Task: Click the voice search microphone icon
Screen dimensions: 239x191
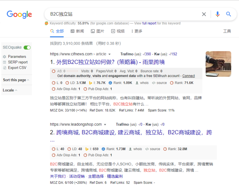Action: (217, 14)
